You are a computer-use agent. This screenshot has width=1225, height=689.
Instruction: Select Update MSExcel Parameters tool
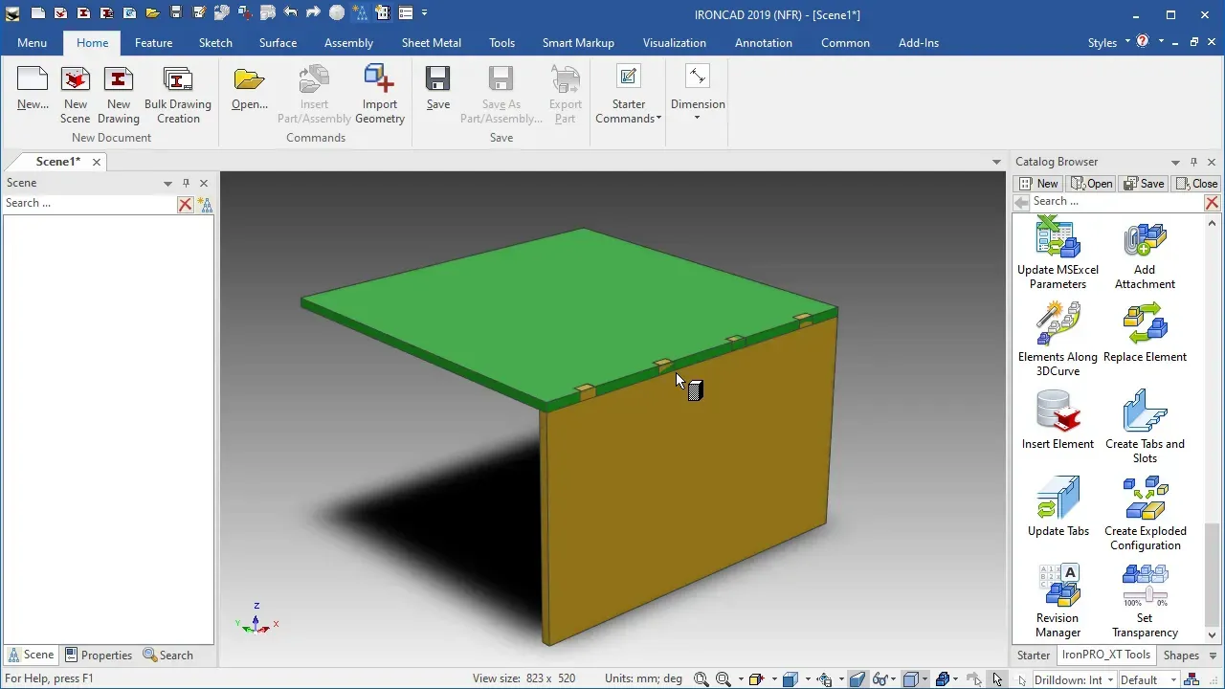1058,254
